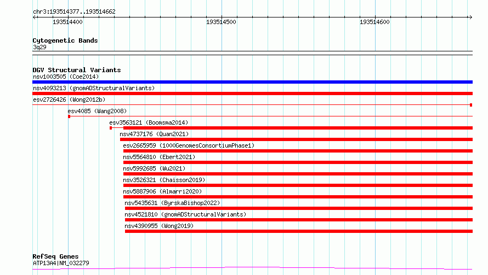
Task: Click the small end marker of esv2726426
Action: [471, 105]
